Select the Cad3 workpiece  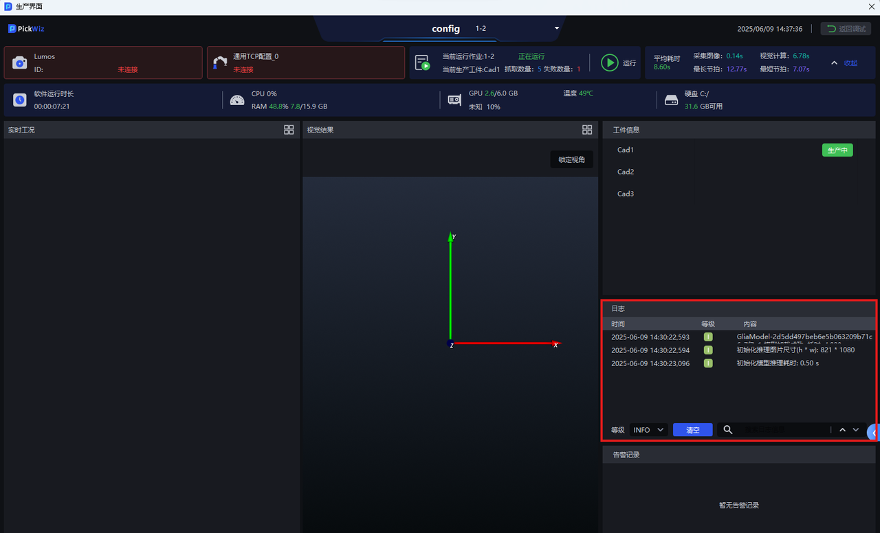click(626, 194)
